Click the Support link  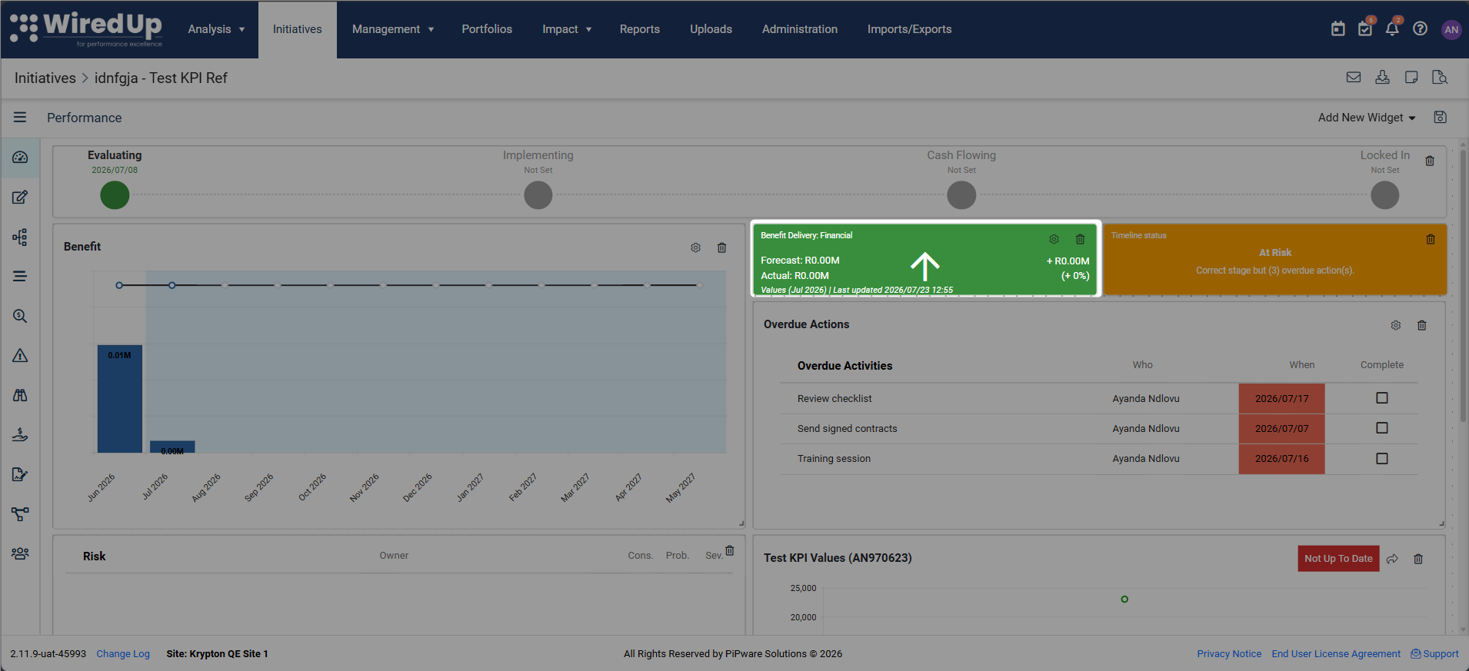[x=1435, y=654]
